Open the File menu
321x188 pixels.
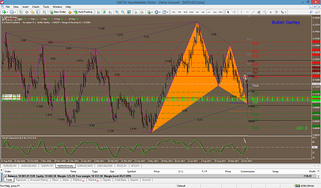(8, 7)
